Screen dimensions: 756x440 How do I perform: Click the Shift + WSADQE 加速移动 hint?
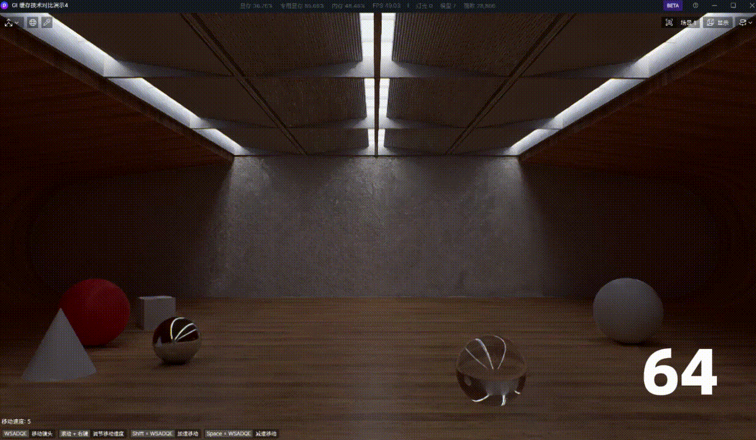pyautogui.click(x=165, y=433)
